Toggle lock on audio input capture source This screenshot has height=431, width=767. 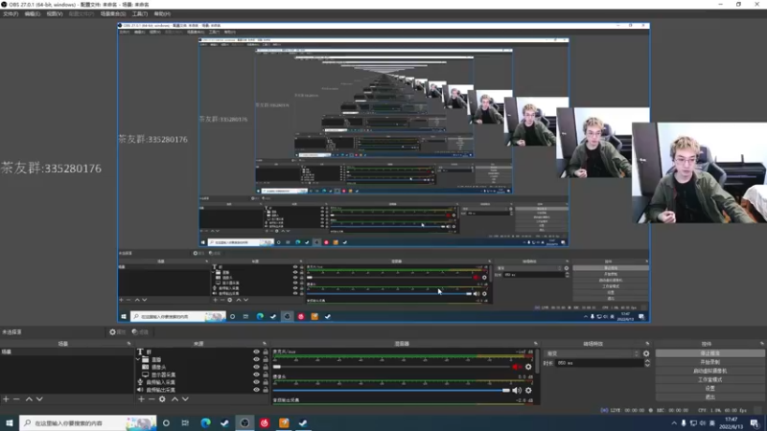pyautogui.click(x=266, y=382)
